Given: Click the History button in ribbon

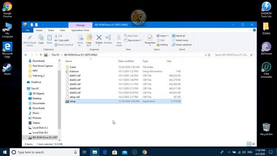Looking at the screenshot, I should (x=162, y=45).
